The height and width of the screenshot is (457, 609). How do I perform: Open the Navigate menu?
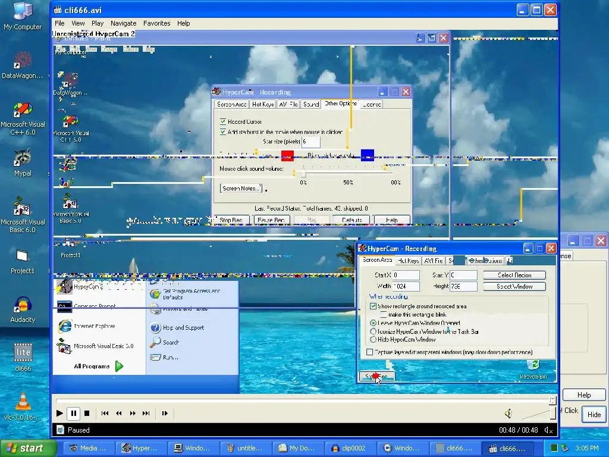123,23
